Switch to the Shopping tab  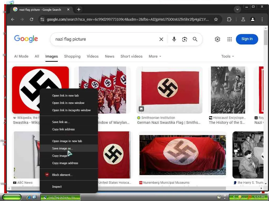(x=72, y=57)
